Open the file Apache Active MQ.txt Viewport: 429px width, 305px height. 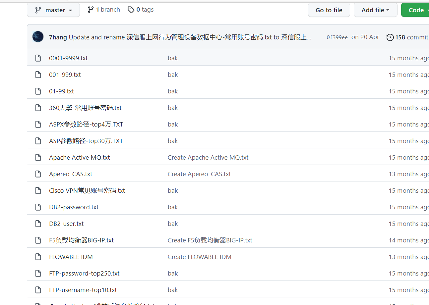(x=80, y=158)
